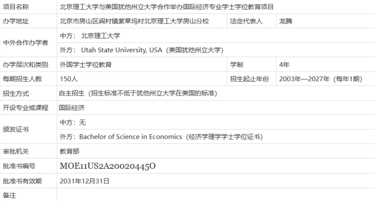Click the 颁发证书 label cell
Screen dimensions: 375x201
pyautogui.click(x=16, y=129)
